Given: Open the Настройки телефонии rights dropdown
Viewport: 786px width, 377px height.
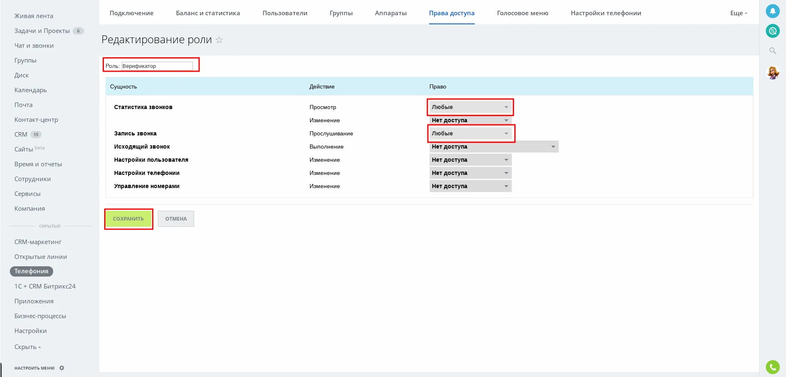Looking at the screenshot, I should pyautogui.click(x=470, y=173).
